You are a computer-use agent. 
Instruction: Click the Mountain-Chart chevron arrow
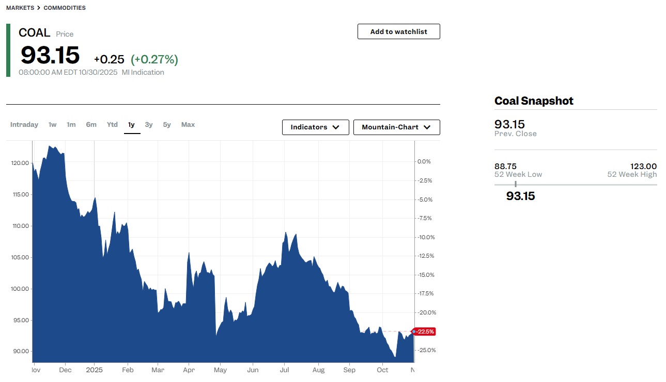[427, 127]
